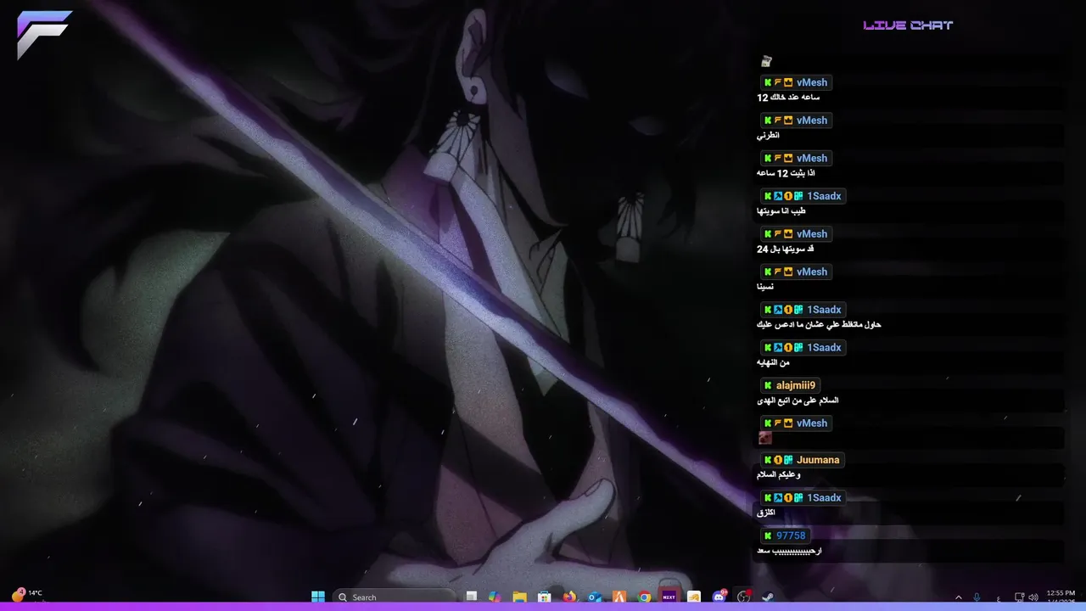Expand the hidden system tray icons

tap(959, 597)
